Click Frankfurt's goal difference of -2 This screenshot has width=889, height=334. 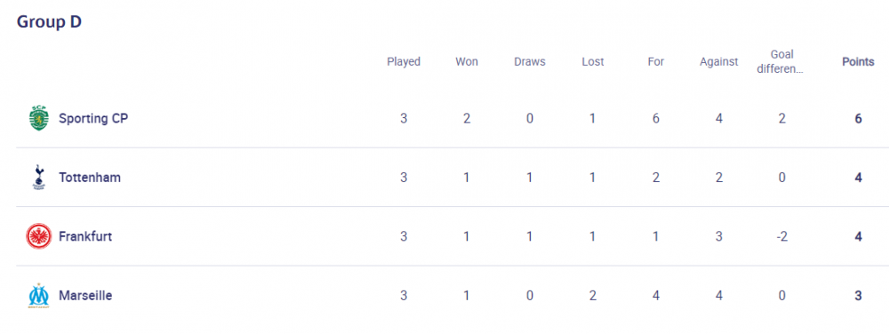781,236
